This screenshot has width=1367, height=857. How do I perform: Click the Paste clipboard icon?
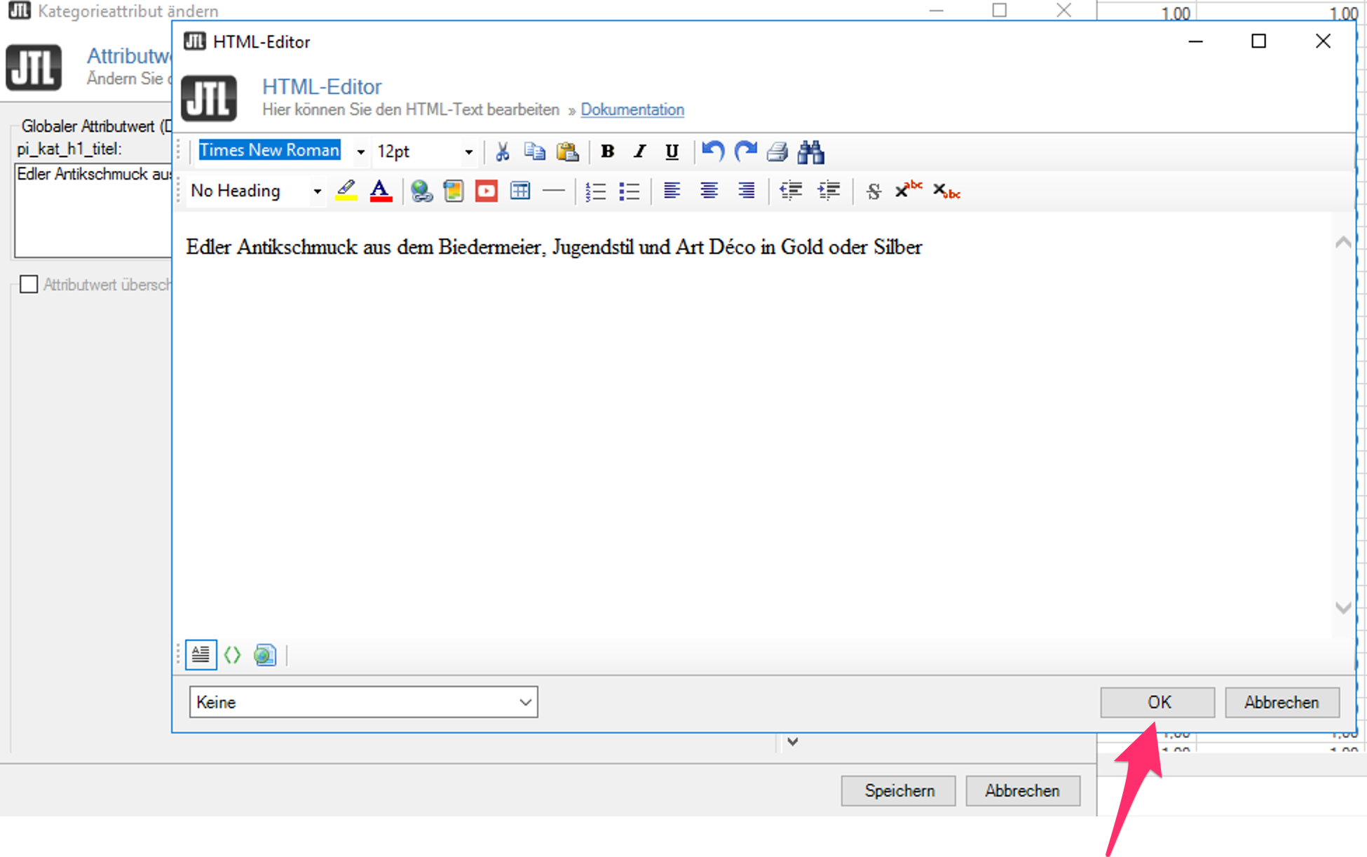(x=567, y=151)
